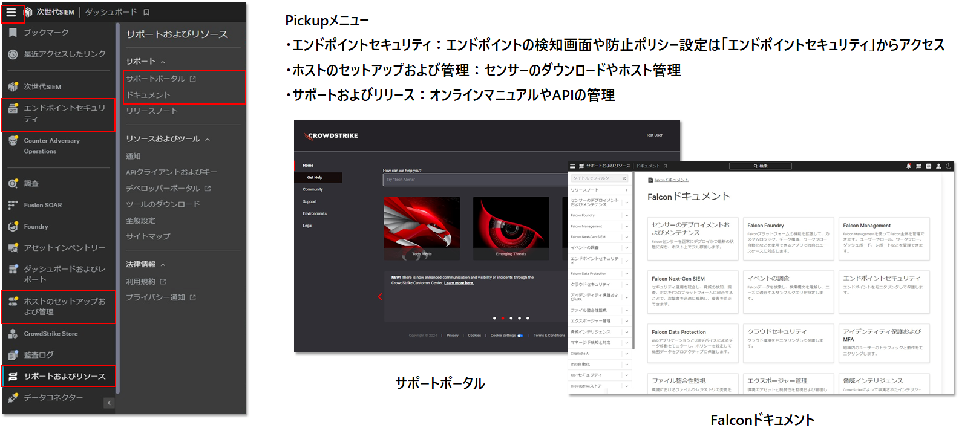
Task: Open the Emerging Threats thumbnail card
Action: tap(511, 229)
